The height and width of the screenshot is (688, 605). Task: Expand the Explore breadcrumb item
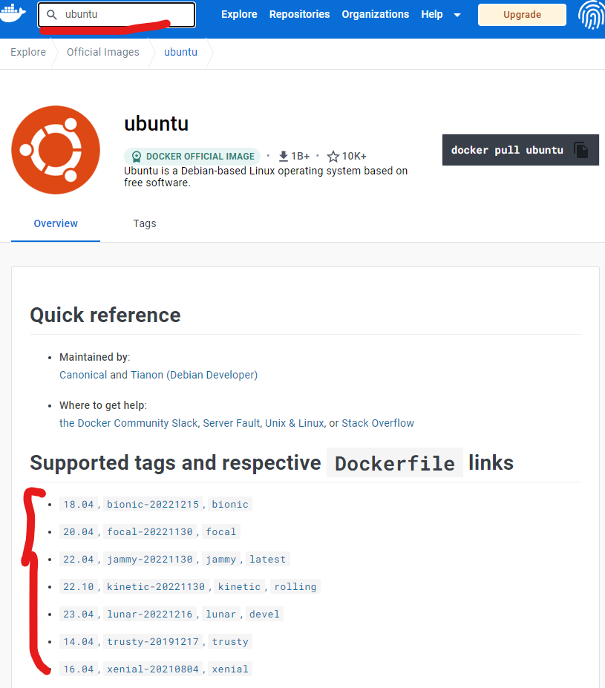click(x=28, y=52)
